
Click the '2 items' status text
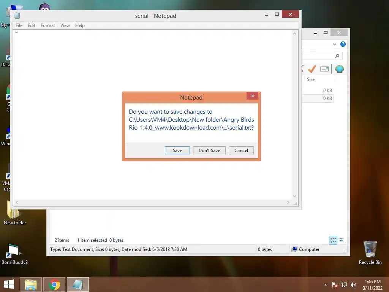coord(62,240)
